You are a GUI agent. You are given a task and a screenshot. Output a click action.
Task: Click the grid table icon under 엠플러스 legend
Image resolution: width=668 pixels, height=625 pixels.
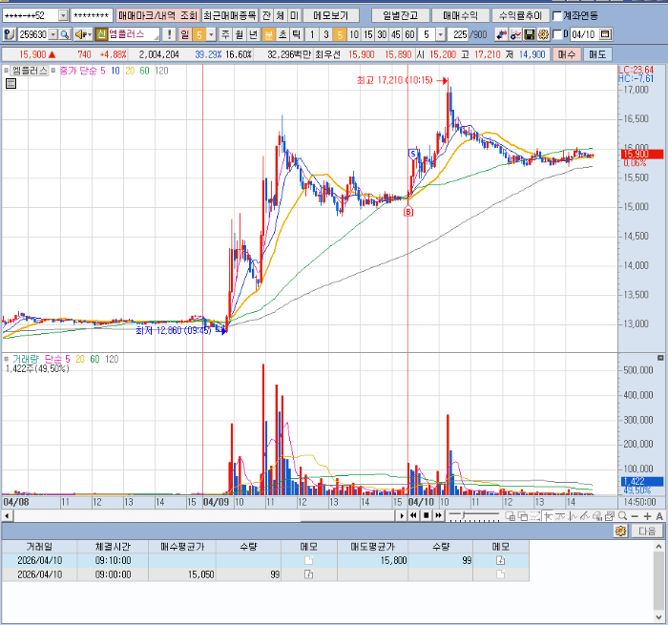[x=11, y=84]
